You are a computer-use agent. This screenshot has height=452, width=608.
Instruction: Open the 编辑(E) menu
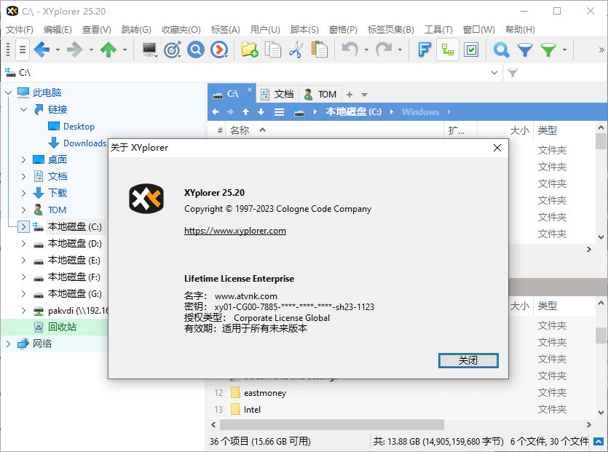[58, 29]
